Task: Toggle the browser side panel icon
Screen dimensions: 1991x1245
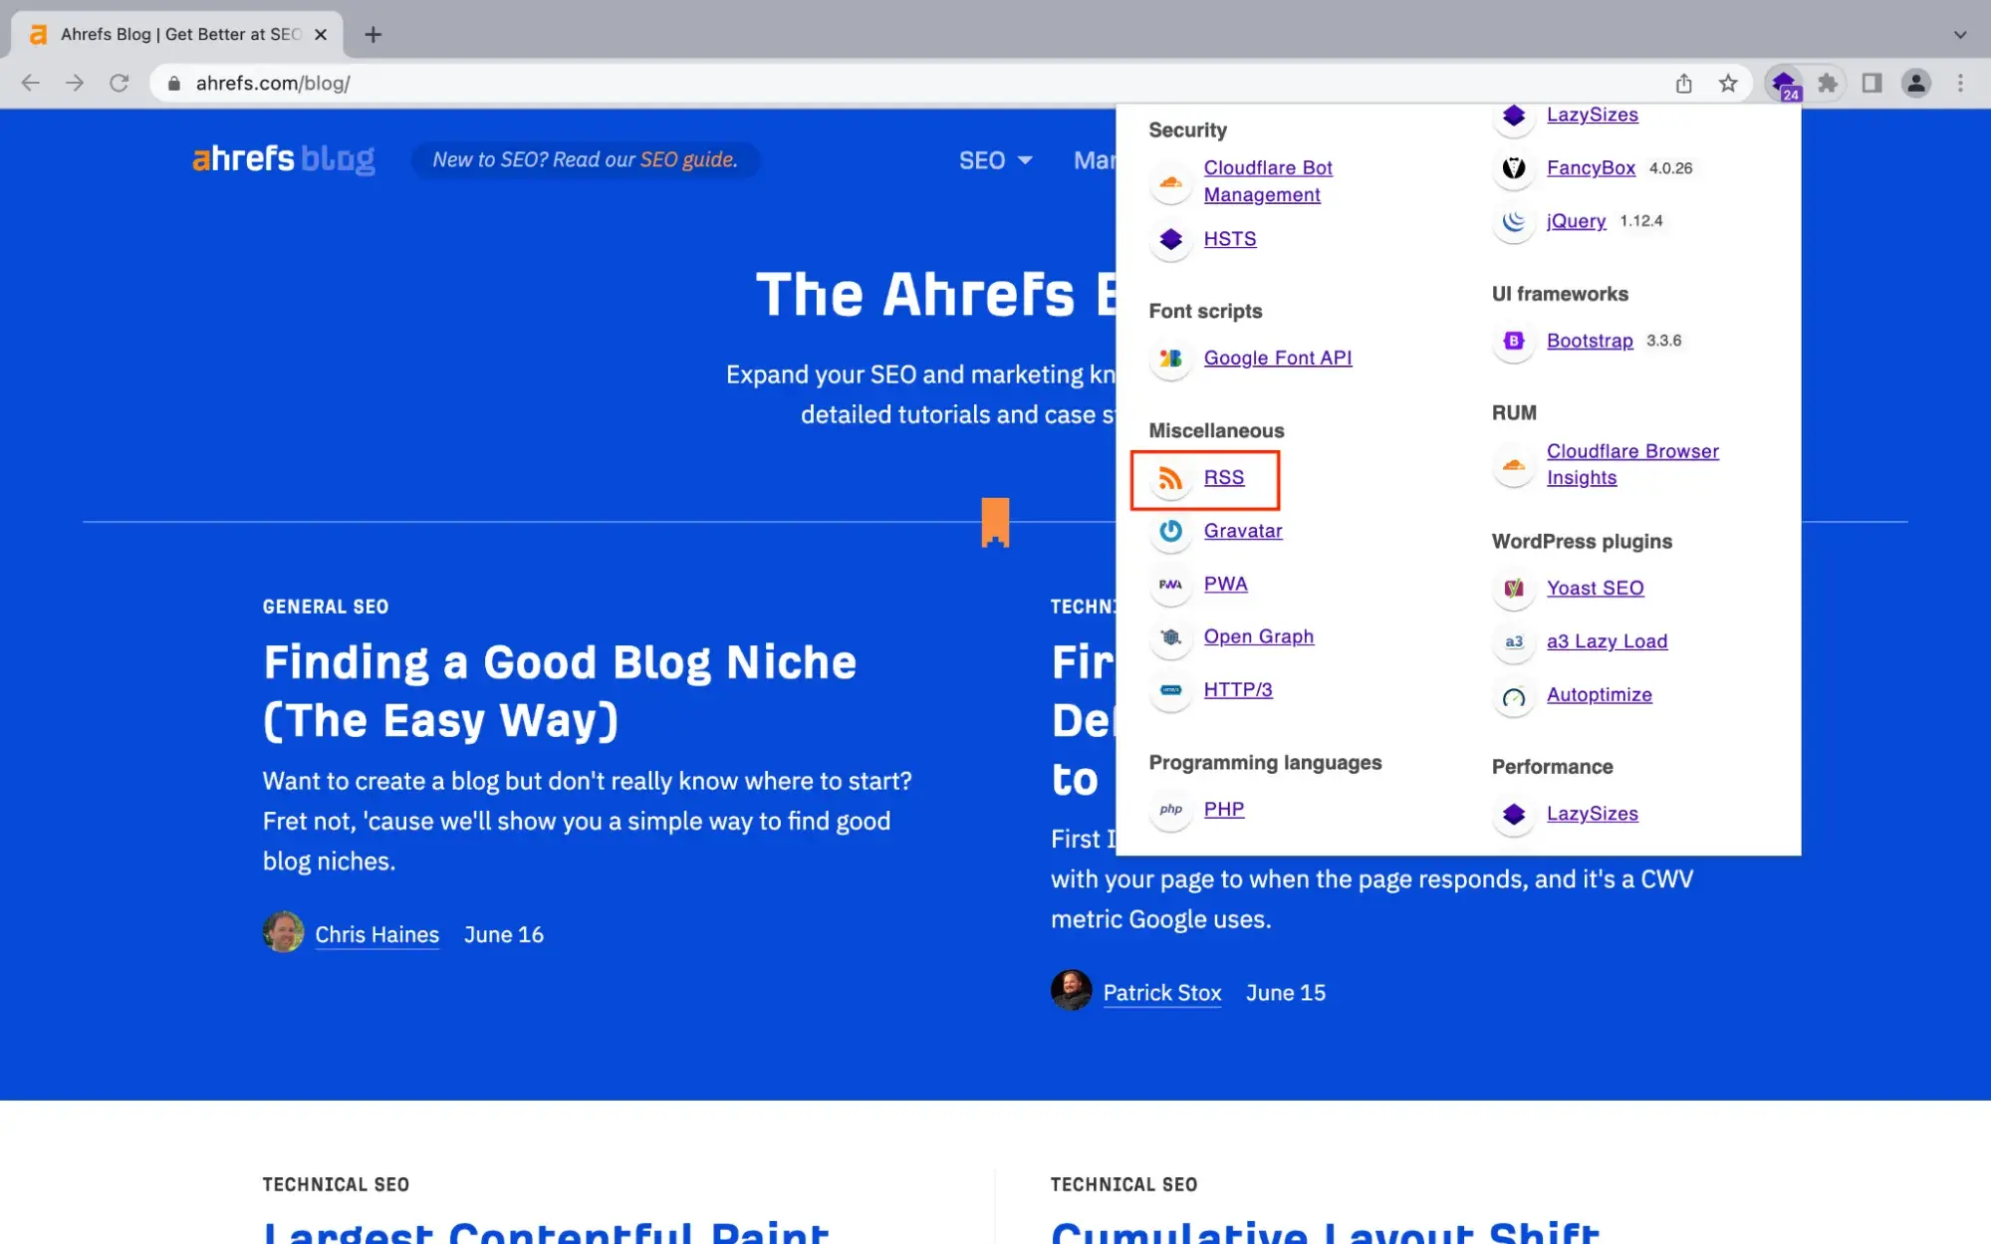Action: [1871, 84]
